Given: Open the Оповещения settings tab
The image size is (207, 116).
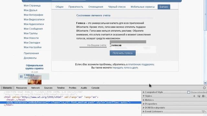Looking at the screenshot, I should (96, 7).
